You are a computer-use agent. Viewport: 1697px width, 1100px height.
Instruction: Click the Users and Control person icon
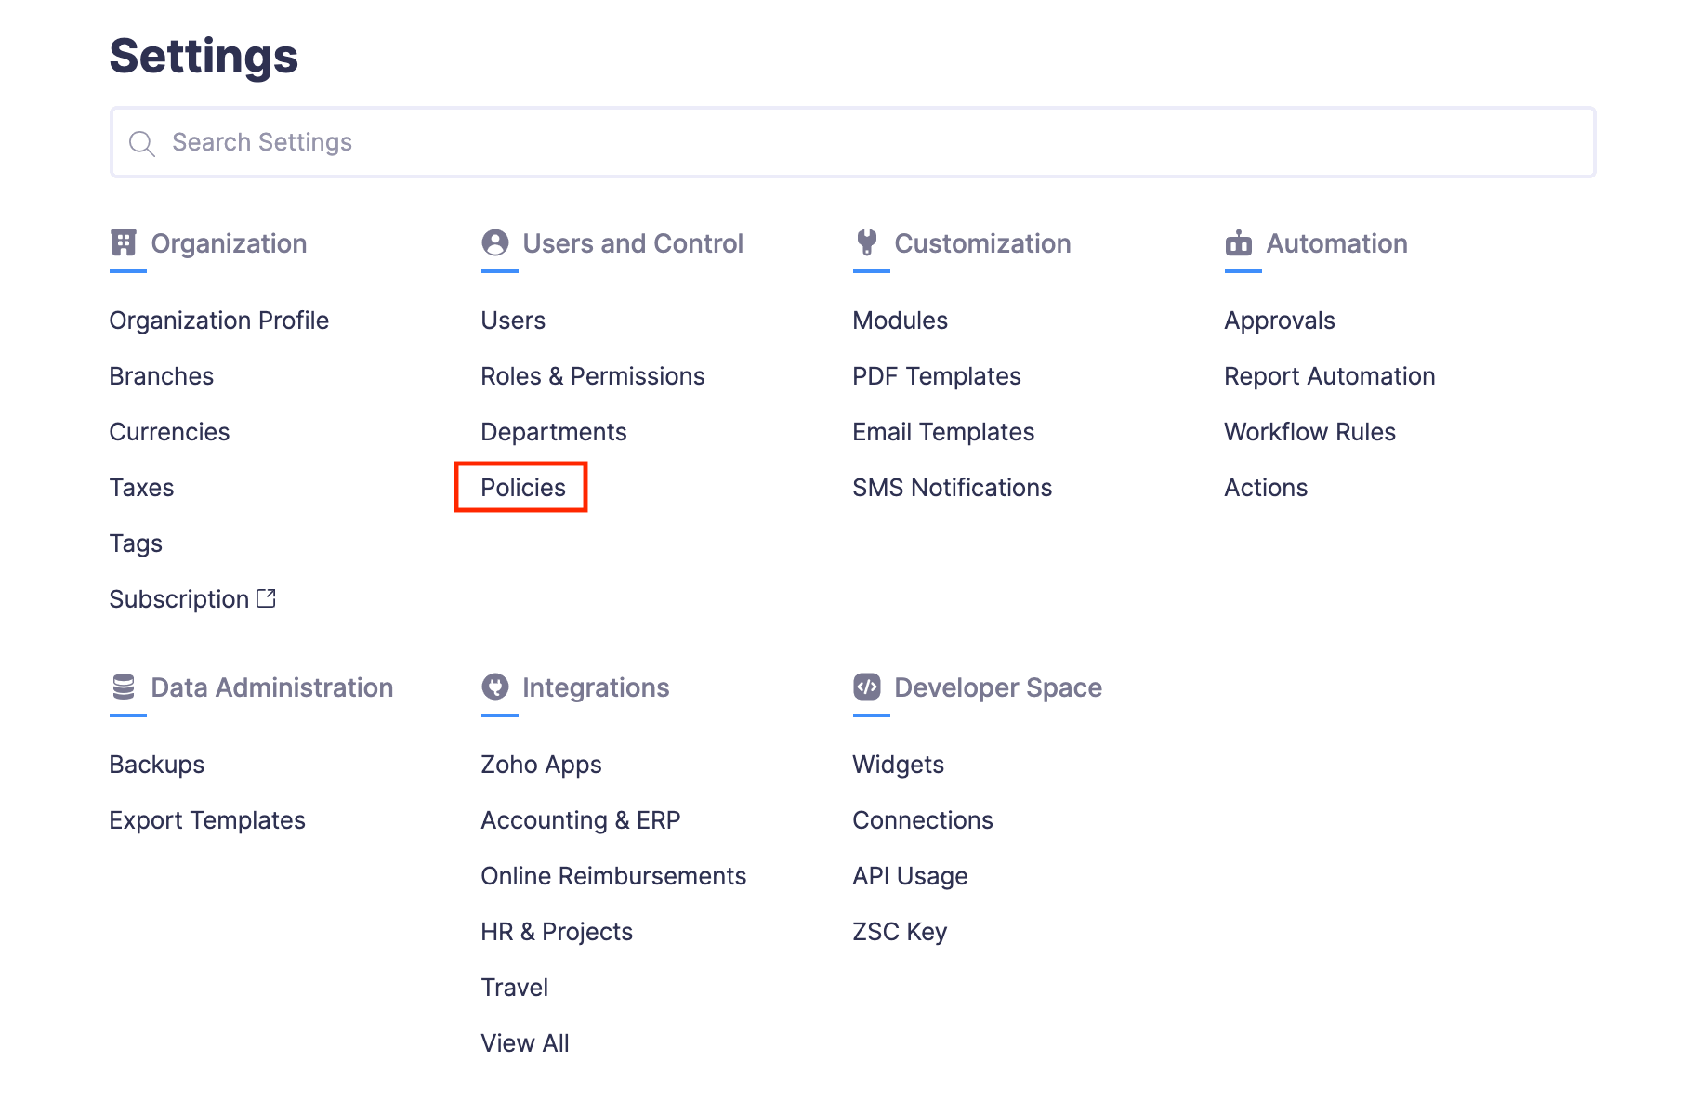[x=495, y=243]
